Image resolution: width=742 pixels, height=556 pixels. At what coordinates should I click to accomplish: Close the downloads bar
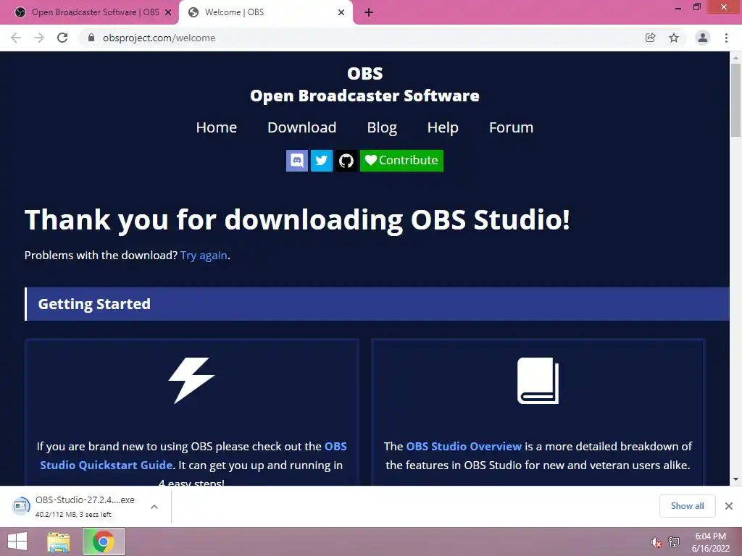[x=729, y=506]
